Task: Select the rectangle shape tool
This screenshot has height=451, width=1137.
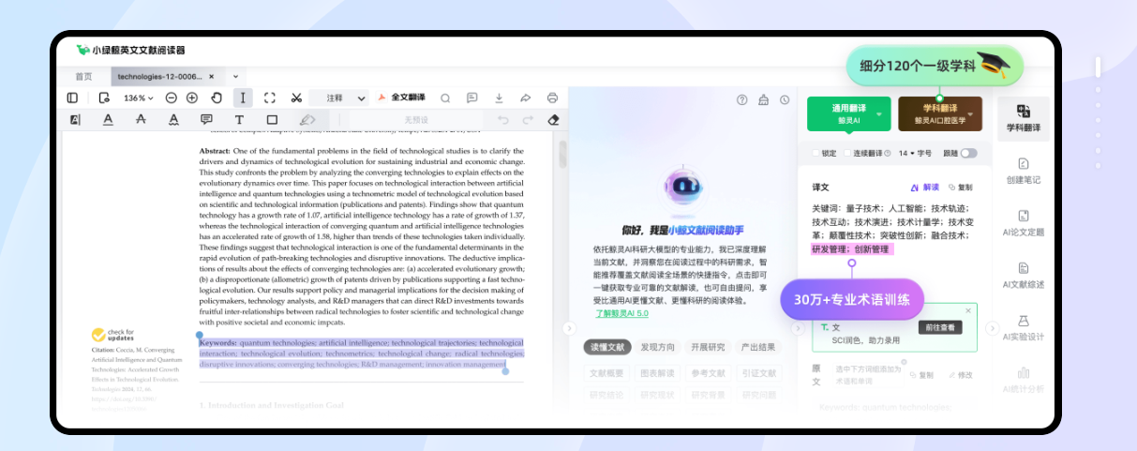Action: coord(272,120)
